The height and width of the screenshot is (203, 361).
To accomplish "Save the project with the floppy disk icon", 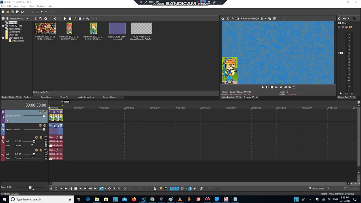I will click(13, 12).
